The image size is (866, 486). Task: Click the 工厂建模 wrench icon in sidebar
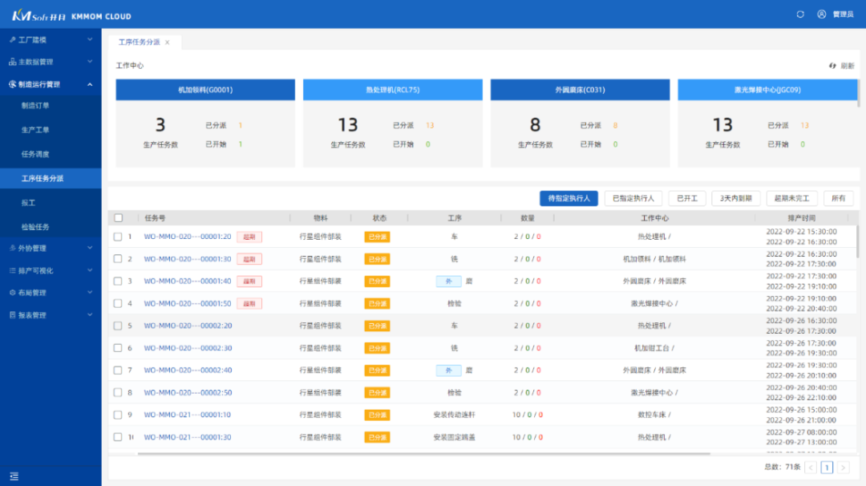pos(12,39)
